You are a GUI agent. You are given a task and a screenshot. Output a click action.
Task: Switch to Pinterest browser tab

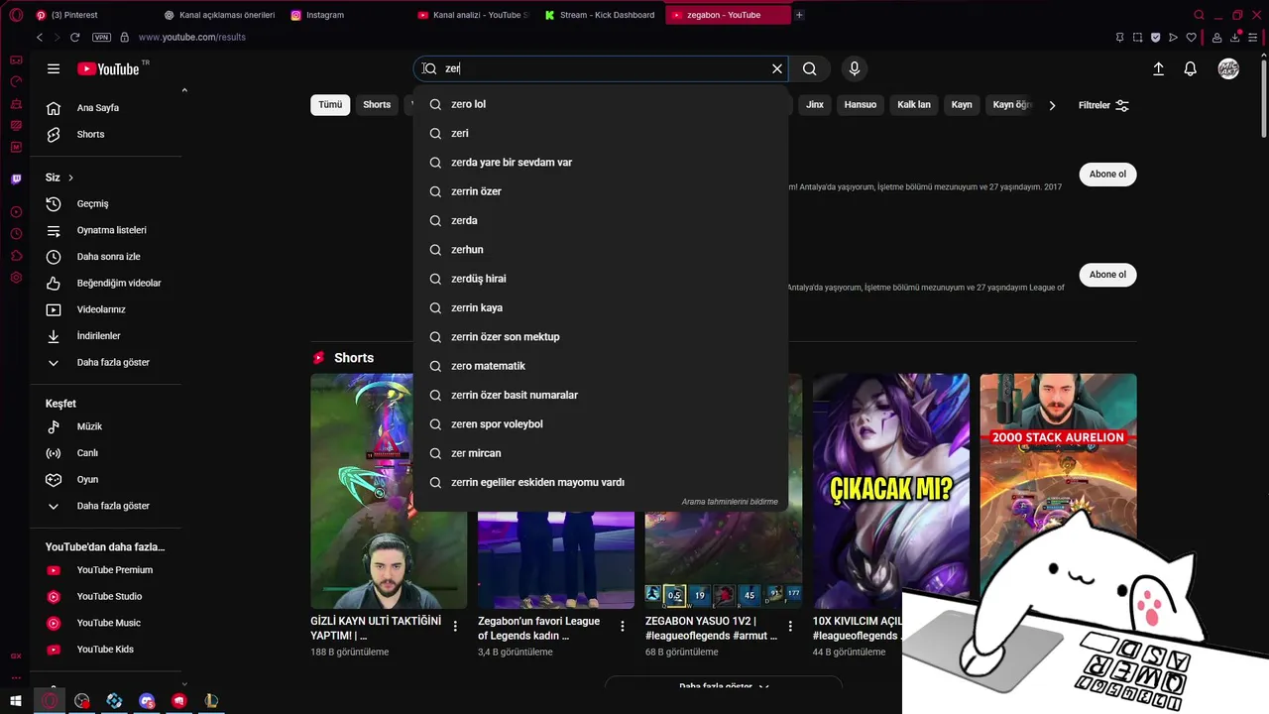click(x=89, y=15)
